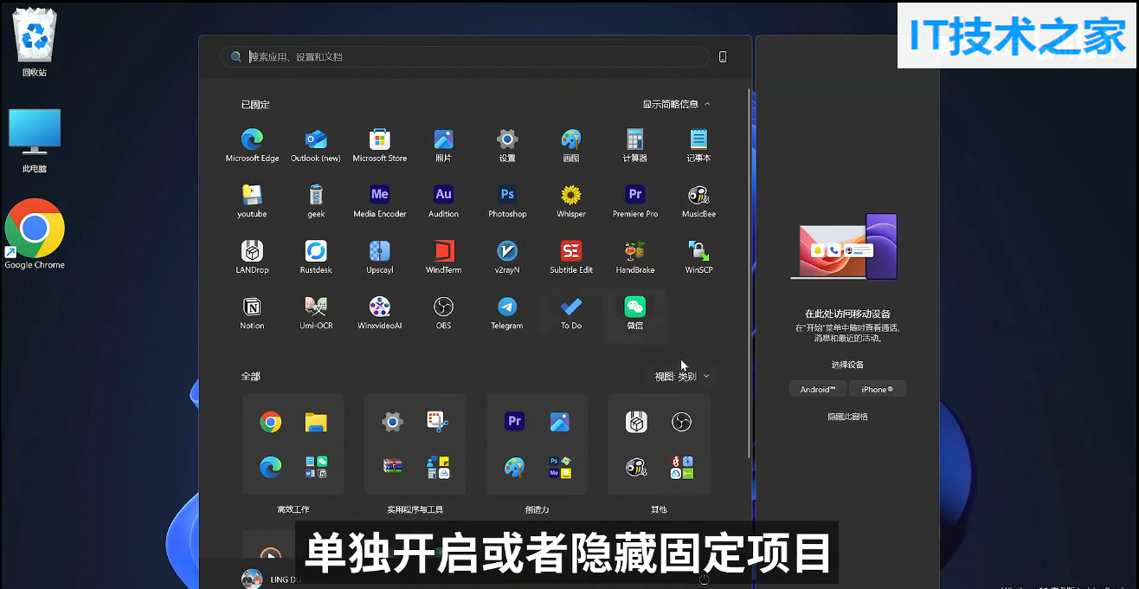Launch Subtitle Edit
The width and height of the screenshot is (1139, 589).
click(571, 257)
